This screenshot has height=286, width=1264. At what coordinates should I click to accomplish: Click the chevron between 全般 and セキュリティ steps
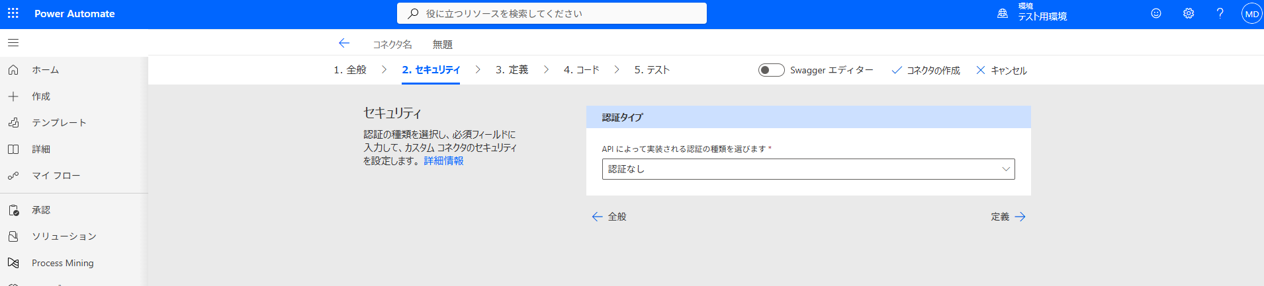click(x=384, y=69)
